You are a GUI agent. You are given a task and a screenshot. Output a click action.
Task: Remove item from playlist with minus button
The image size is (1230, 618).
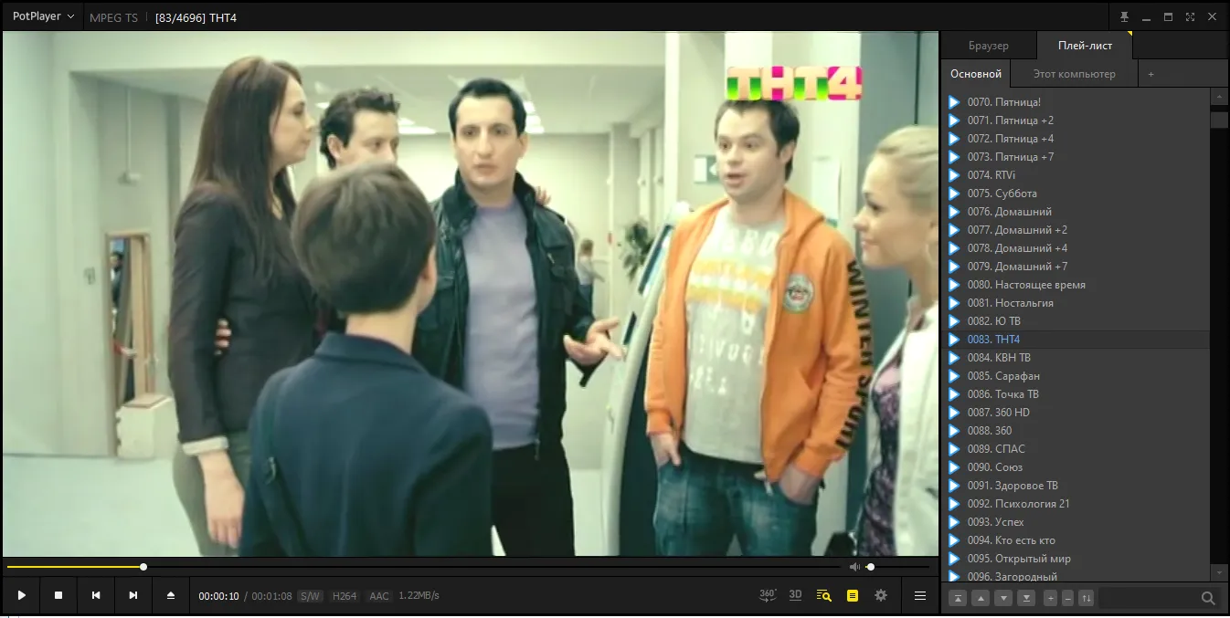click(1067, 598)
